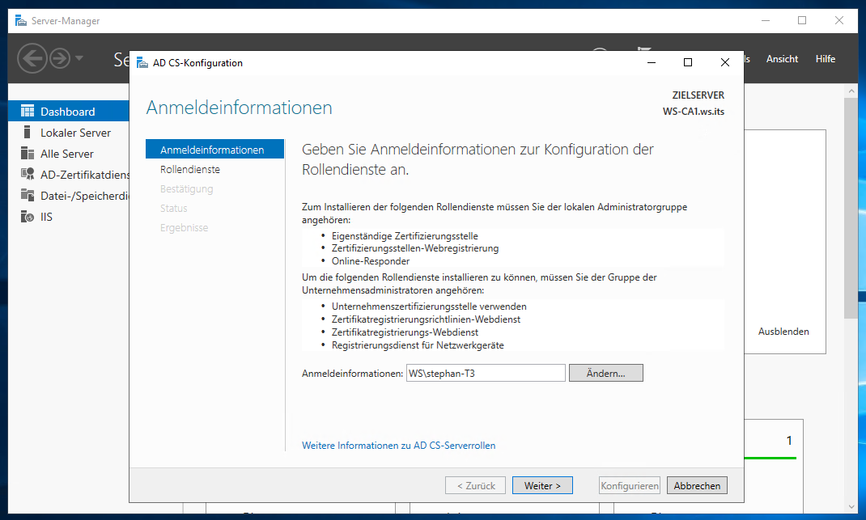Click the scrollbar up arrow in Server-Manager
Screen dimensions: 866x520
851,91
